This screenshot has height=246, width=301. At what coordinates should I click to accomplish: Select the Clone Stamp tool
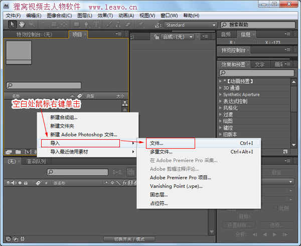[118, 25]
